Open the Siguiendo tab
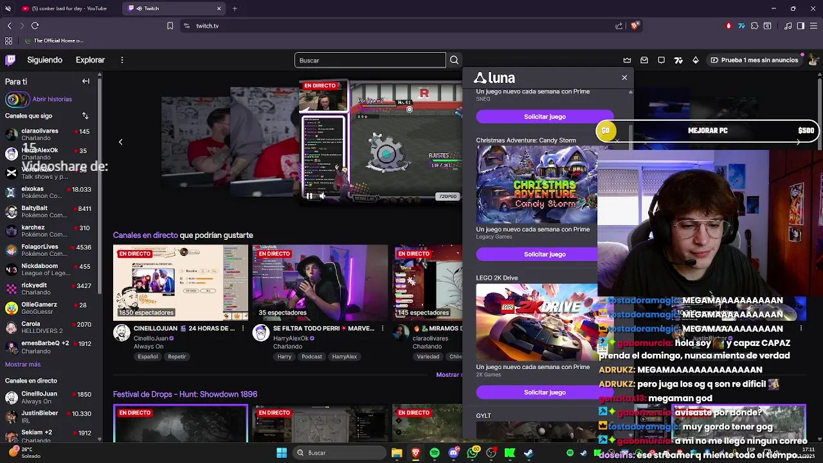The height and width of the screenshot is (463, 823). click(x=44, y=60)
